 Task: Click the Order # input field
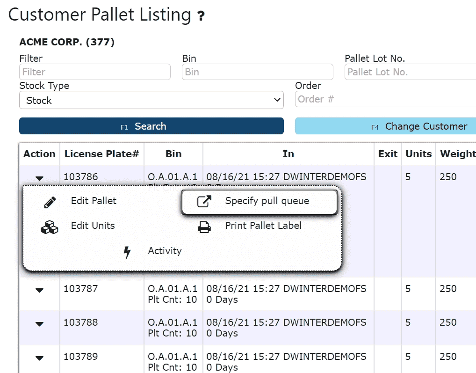(x=385, y=99)
